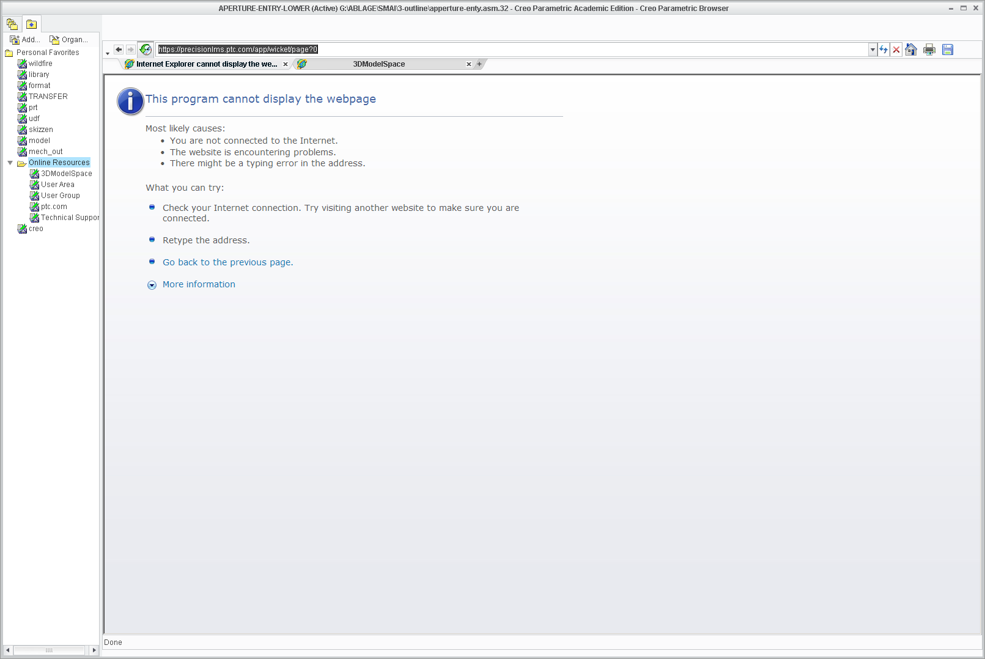985x659 pixels.
Task: Click the error heading text
Action: (x=260, y=99)
